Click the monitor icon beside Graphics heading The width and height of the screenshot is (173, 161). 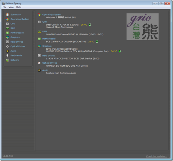(39, 46)
